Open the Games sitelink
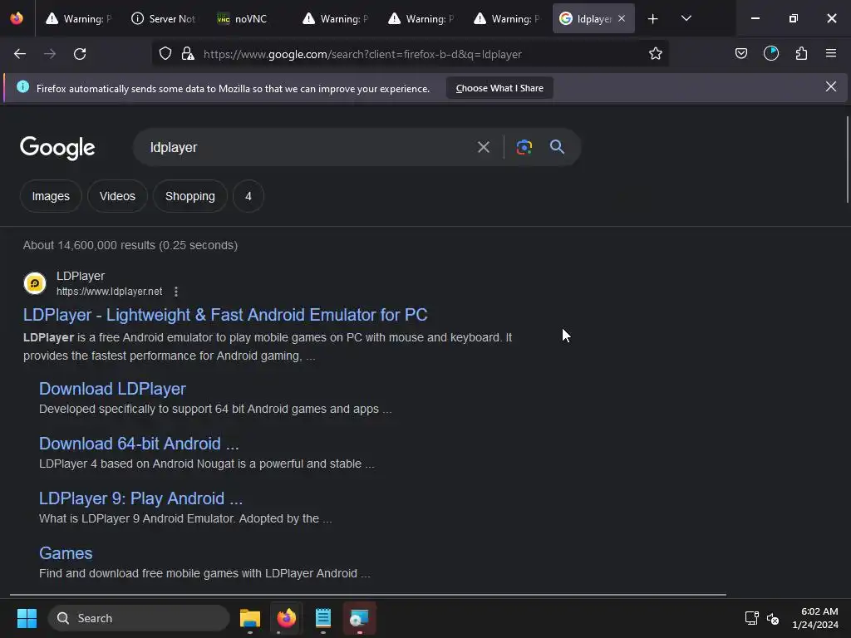The height and width of the screenshot is (638, 851). pos(66,553)
